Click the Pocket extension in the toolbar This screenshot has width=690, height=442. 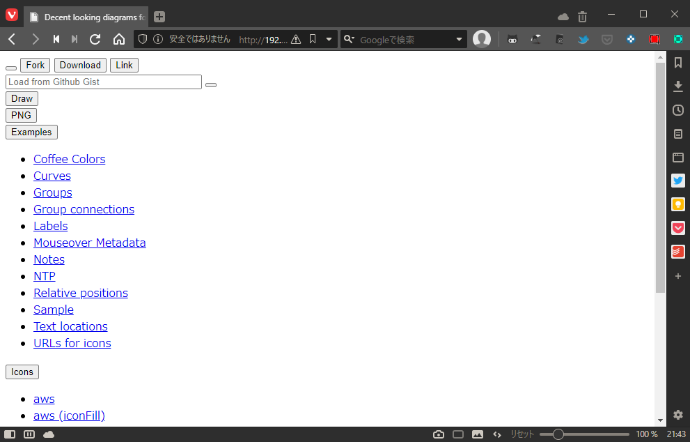click(607, 40)
